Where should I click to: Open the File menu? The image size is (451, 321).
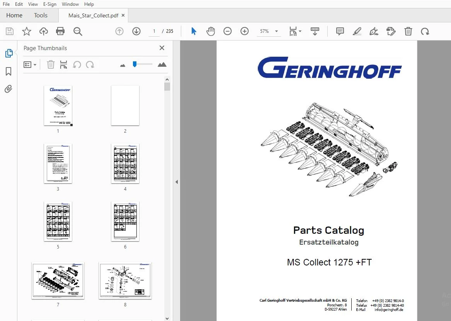pyautogui.click(x=6, y=4)
